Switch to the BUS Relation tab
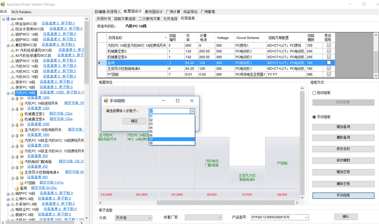This screenshot has height=224, width=379. coord(21,12)
